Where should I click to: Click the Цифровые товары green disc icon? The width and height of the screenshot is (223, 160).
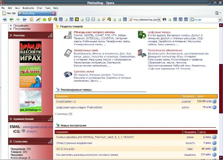coord(142,35)
